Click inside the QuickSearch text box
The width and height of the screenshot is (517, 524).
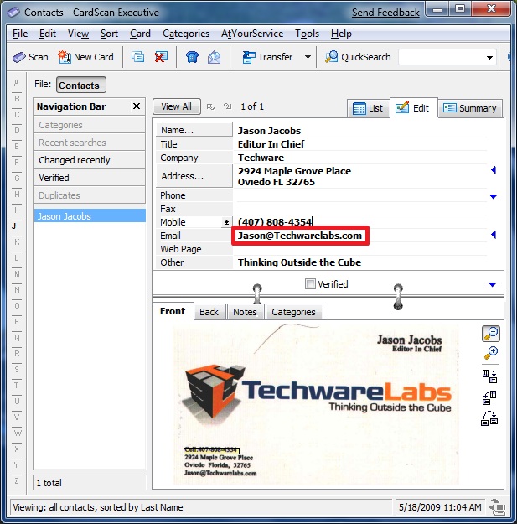click(441, 58)
